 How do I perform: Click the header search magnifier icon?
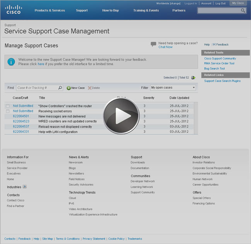tap(243, 11)
